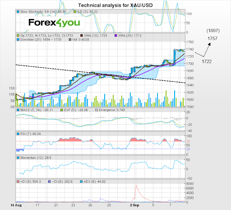
Task: Click the '1580' price axis value
Action: point(190,107)
